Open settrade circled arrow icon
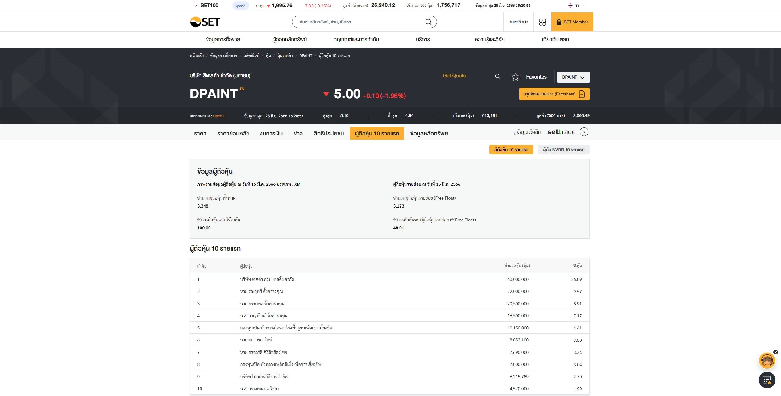Viewport: 781px width, 396px height. coord(584,132)
